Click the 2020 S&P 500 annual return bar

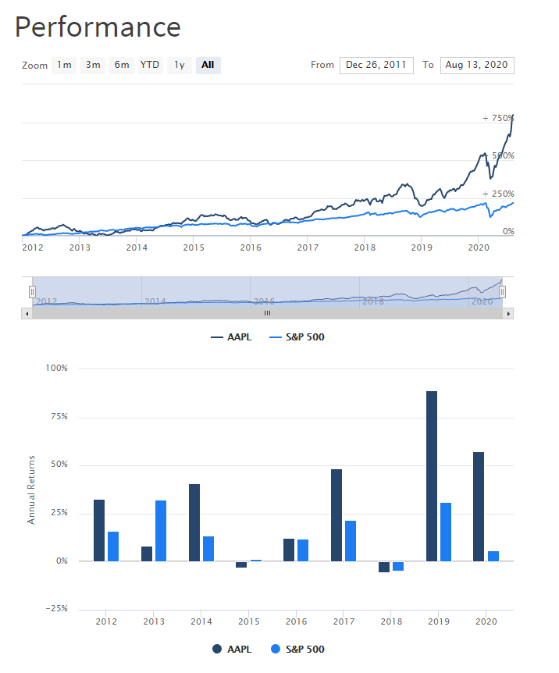pos(493,556)
